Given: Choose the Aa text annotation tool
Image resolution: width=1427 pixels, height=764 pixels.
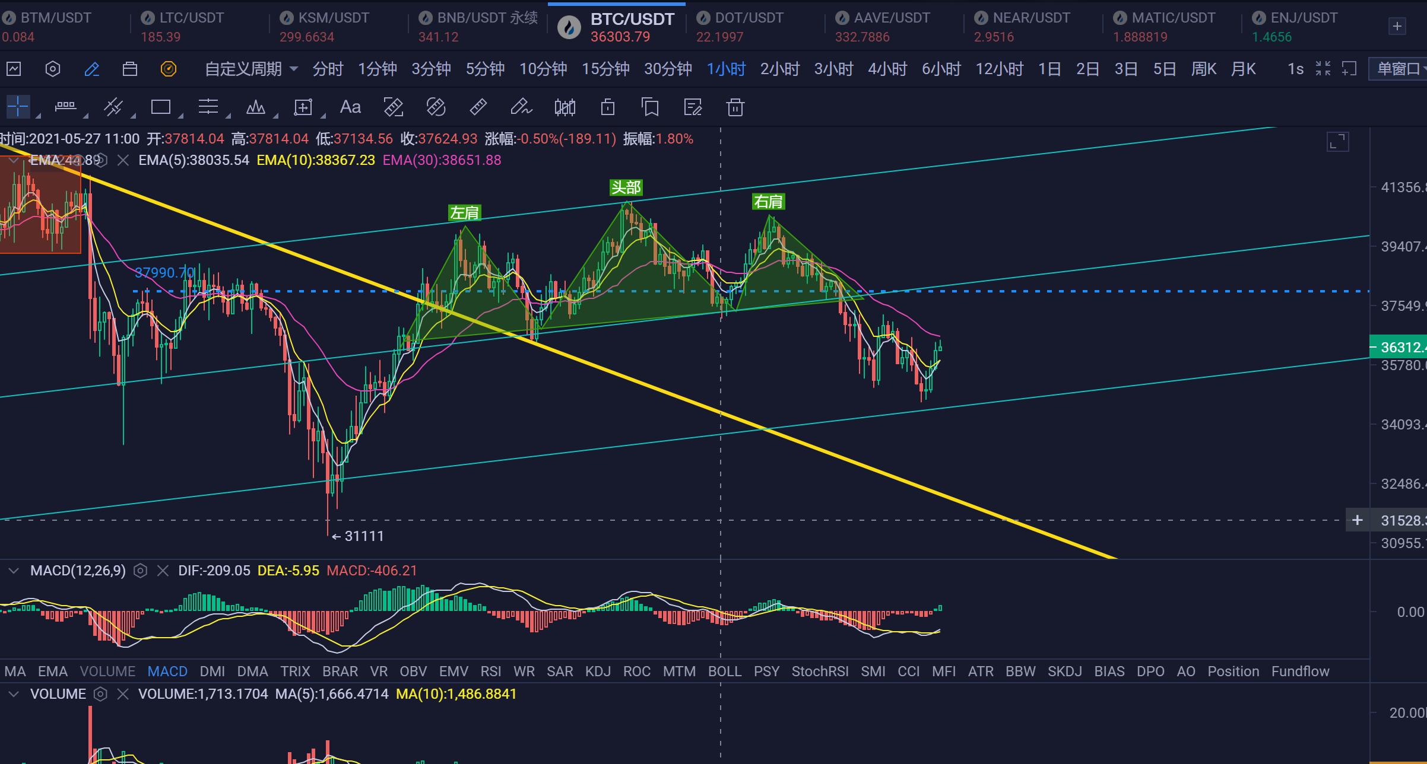Looking at the screenshot, I should pyautogui.click(x=350, y=107).
